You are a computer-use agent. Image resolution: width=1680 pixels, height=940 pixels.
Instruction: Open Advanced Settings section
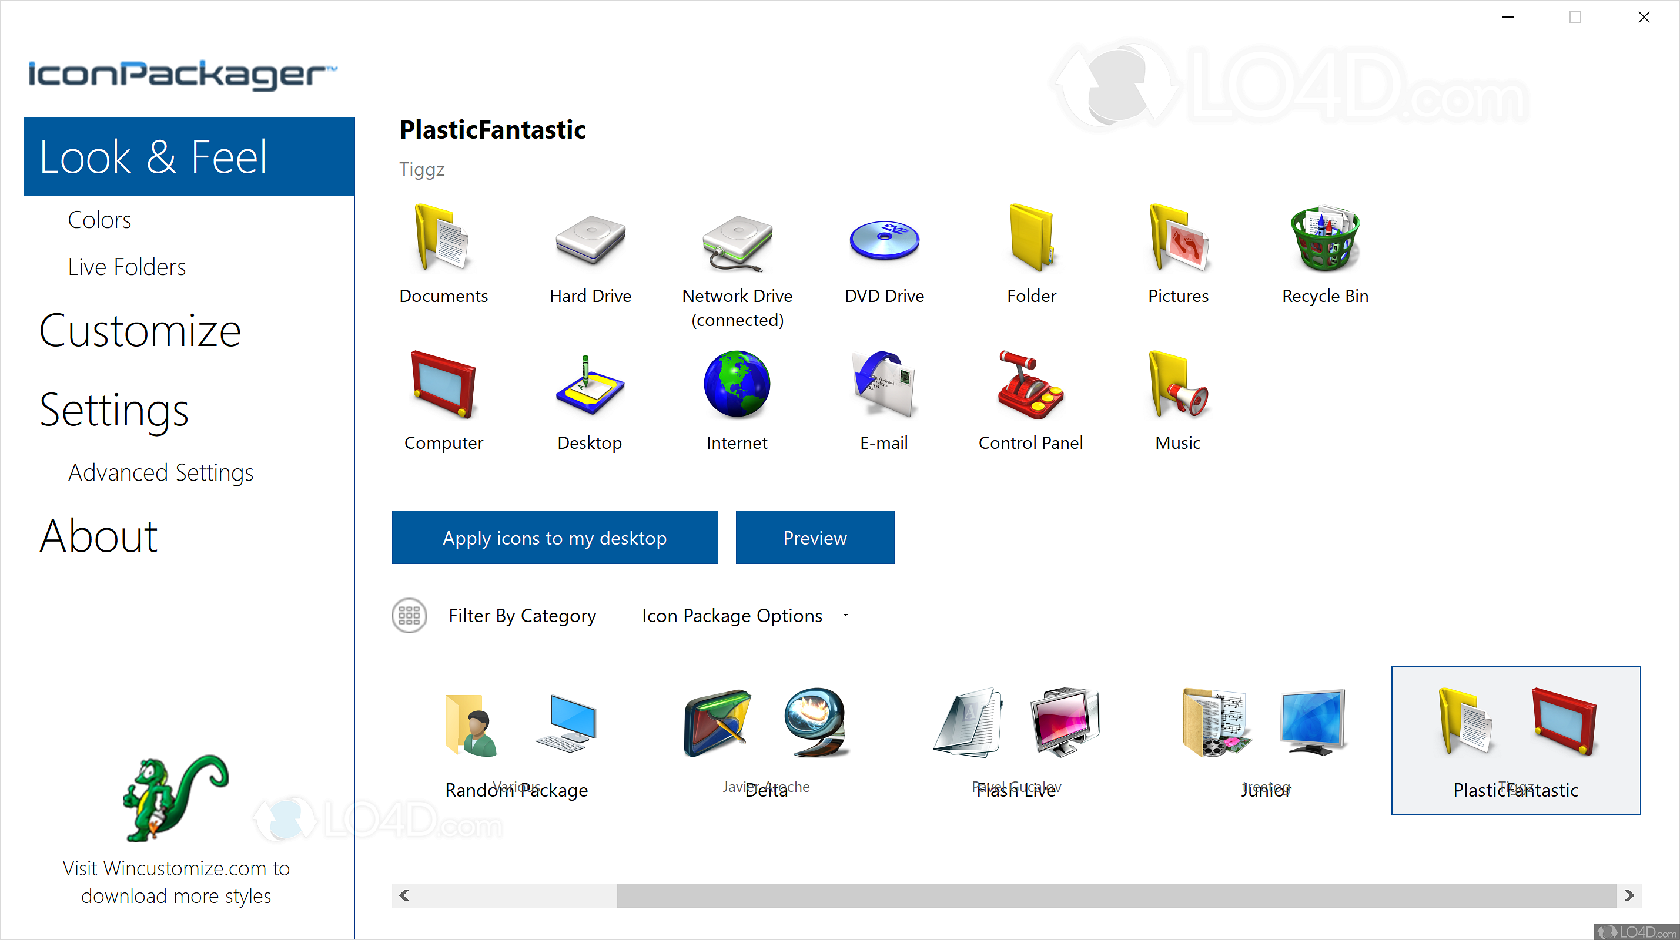[162, 471]
